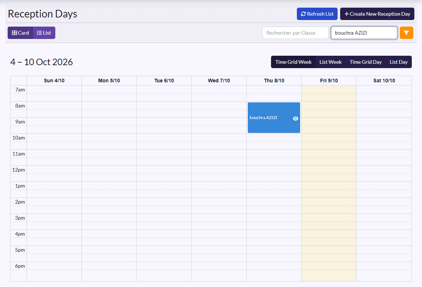Click the Fri 9/10 column header

329,80
